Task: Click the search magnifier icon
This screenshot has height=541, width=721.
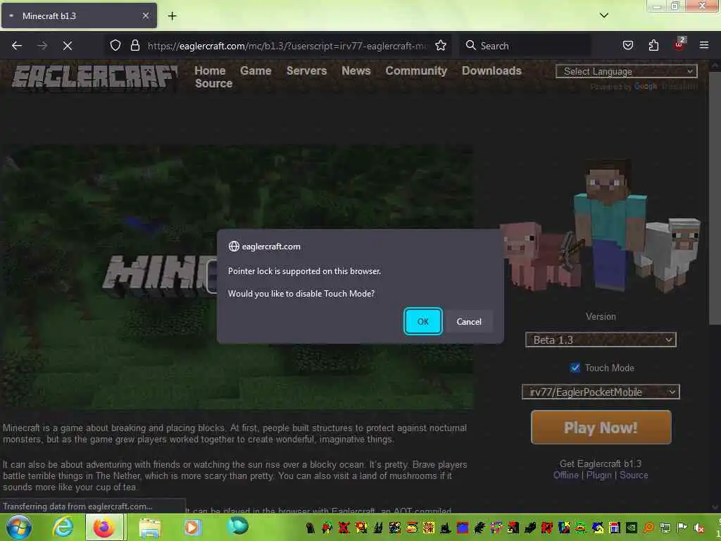Action: tap(470, 45)
